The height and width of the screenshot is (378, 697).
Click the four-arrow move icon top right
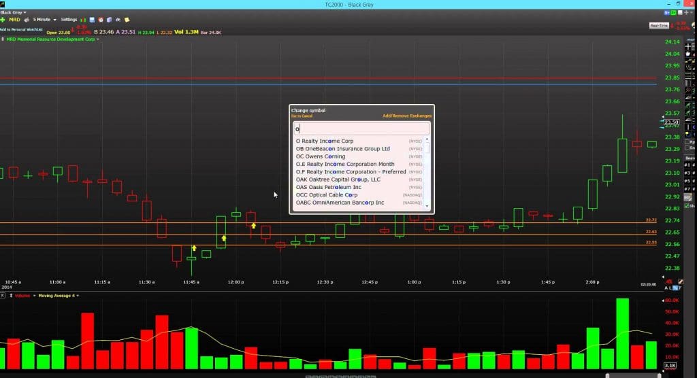(x=686, y=12)
